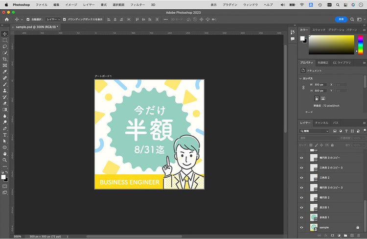
Task: Select the Zoom tool
Action: click(5, 160)
